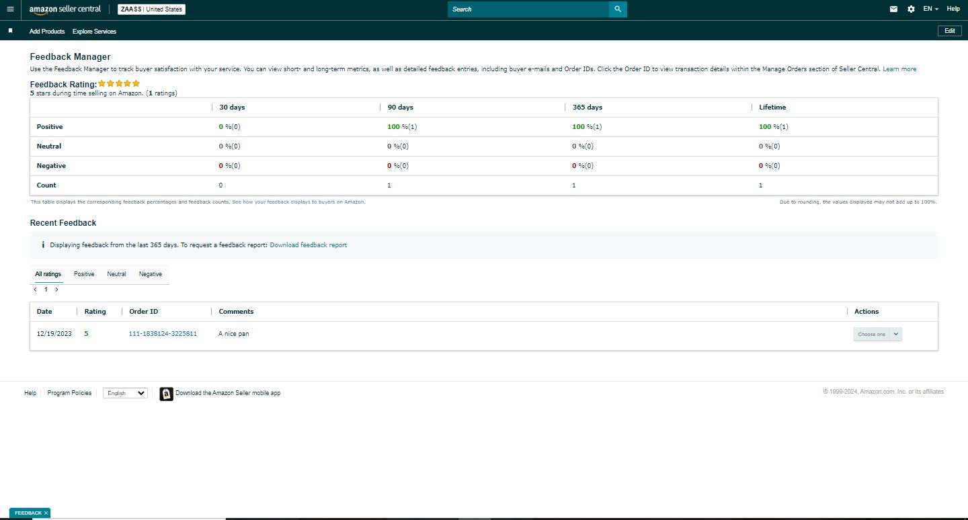
Task: Click the 'A nice pan' comment
Action: pyautogui.click(x=234, y=334)
